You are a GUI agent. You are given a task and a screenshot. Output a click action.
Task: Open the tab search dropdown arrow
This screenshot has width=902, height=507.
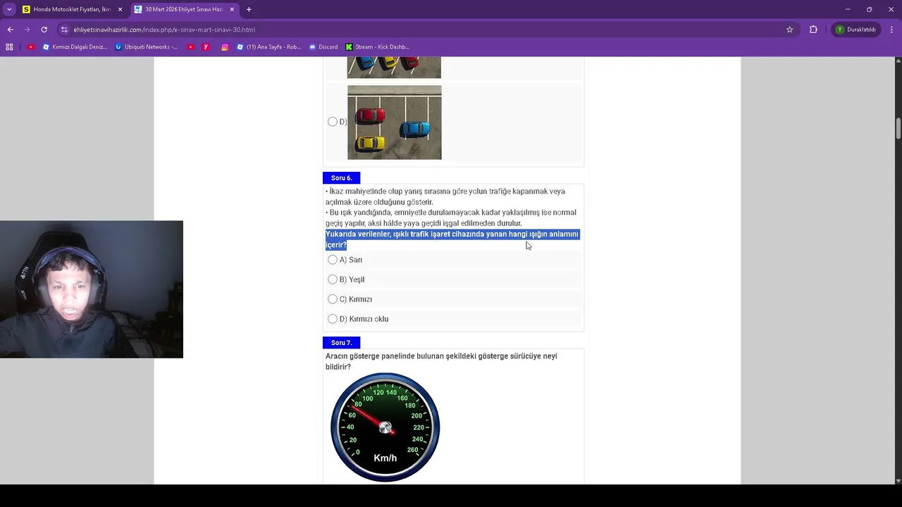pyautogui.click(x=9, y=9)
